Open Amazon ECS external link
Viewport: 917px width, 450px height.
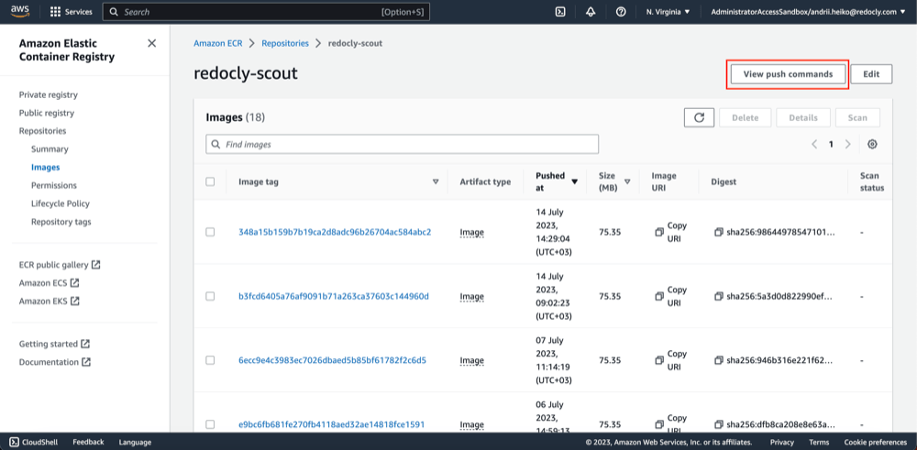coord(50,283)
